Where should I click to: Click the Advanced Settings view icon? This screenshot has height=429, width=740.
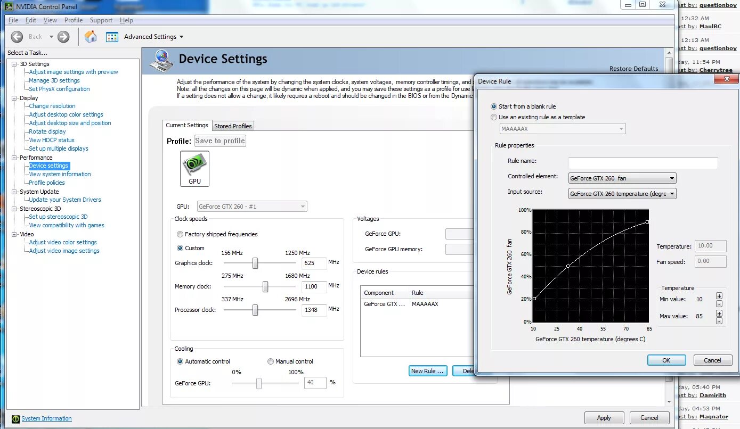112,37
